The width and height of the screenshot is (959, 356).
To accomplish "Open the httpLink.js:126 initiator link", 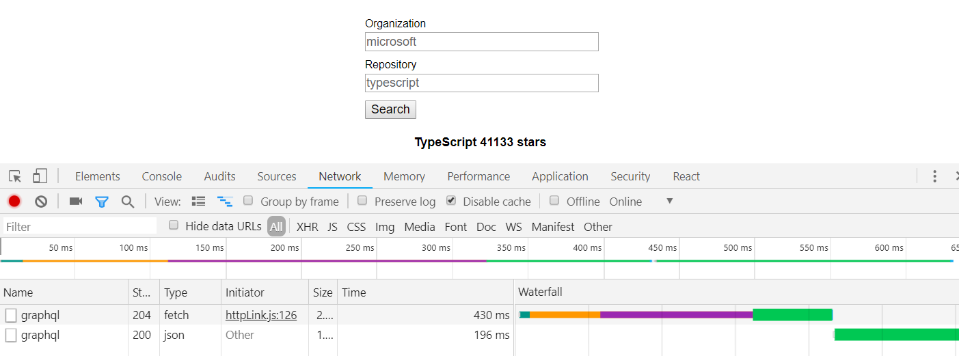I will pyautogui.click(x=261, y=315).
